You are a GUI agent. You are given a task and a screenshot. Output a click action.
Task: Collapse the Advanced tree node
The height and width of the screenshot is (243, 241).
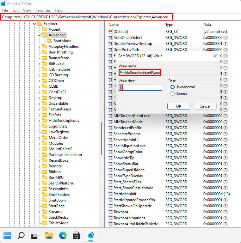coord(39,35)
